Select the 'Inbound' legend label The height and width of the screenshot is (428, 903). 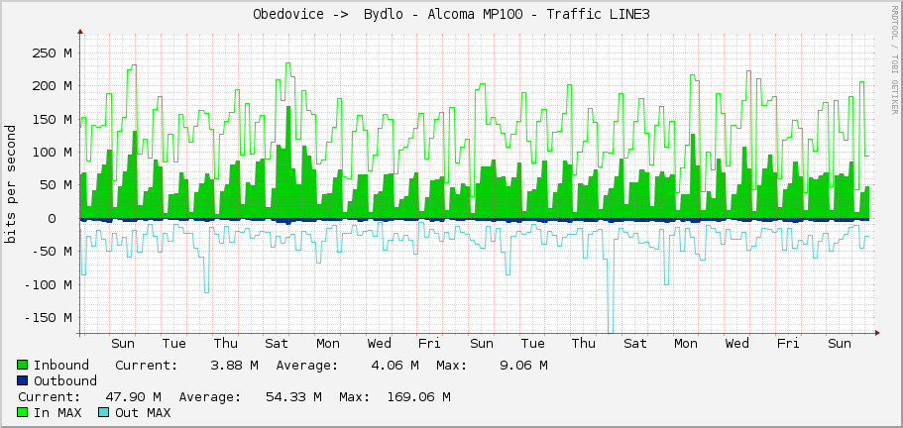click(61, 365)
